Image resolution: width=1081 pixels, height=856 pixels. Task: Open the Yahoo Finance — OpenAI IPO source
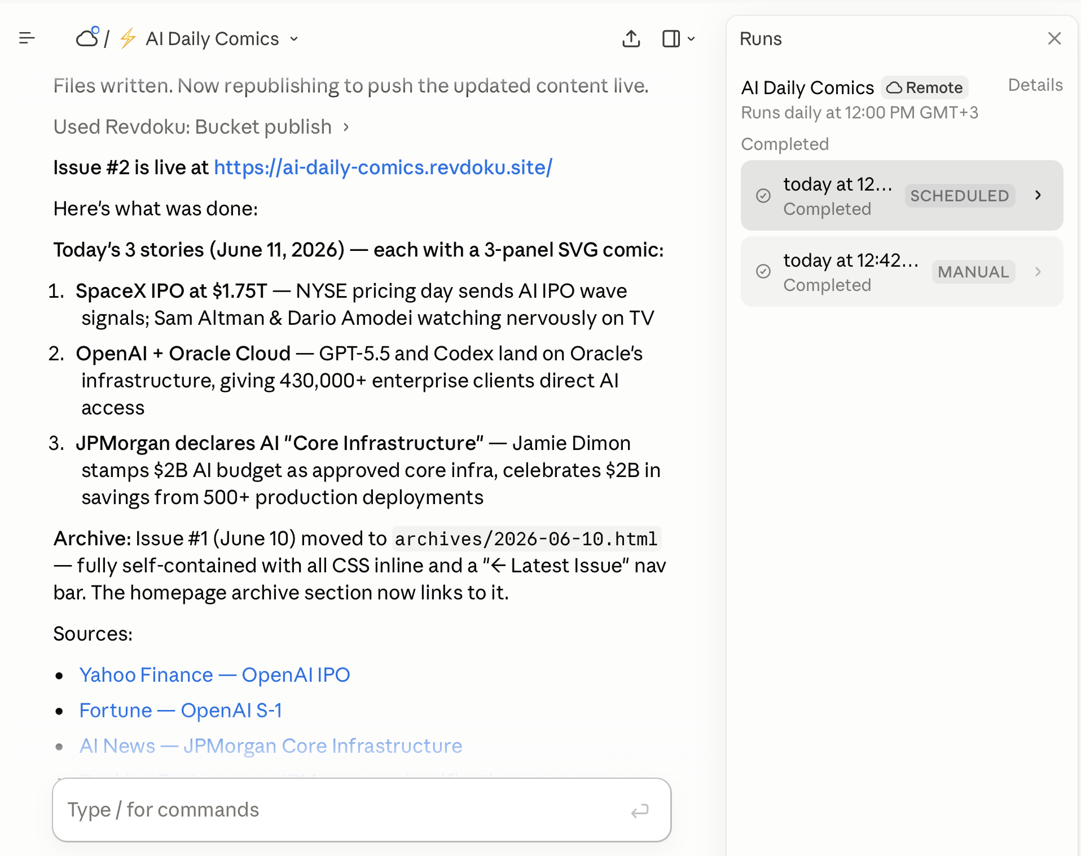(x=214, y=675)
